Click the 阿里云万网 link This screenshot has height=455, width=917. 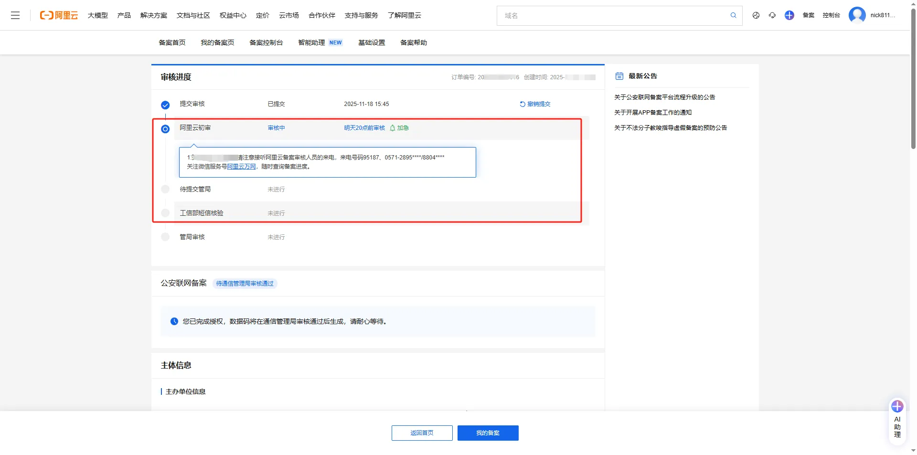coord(242,167)
